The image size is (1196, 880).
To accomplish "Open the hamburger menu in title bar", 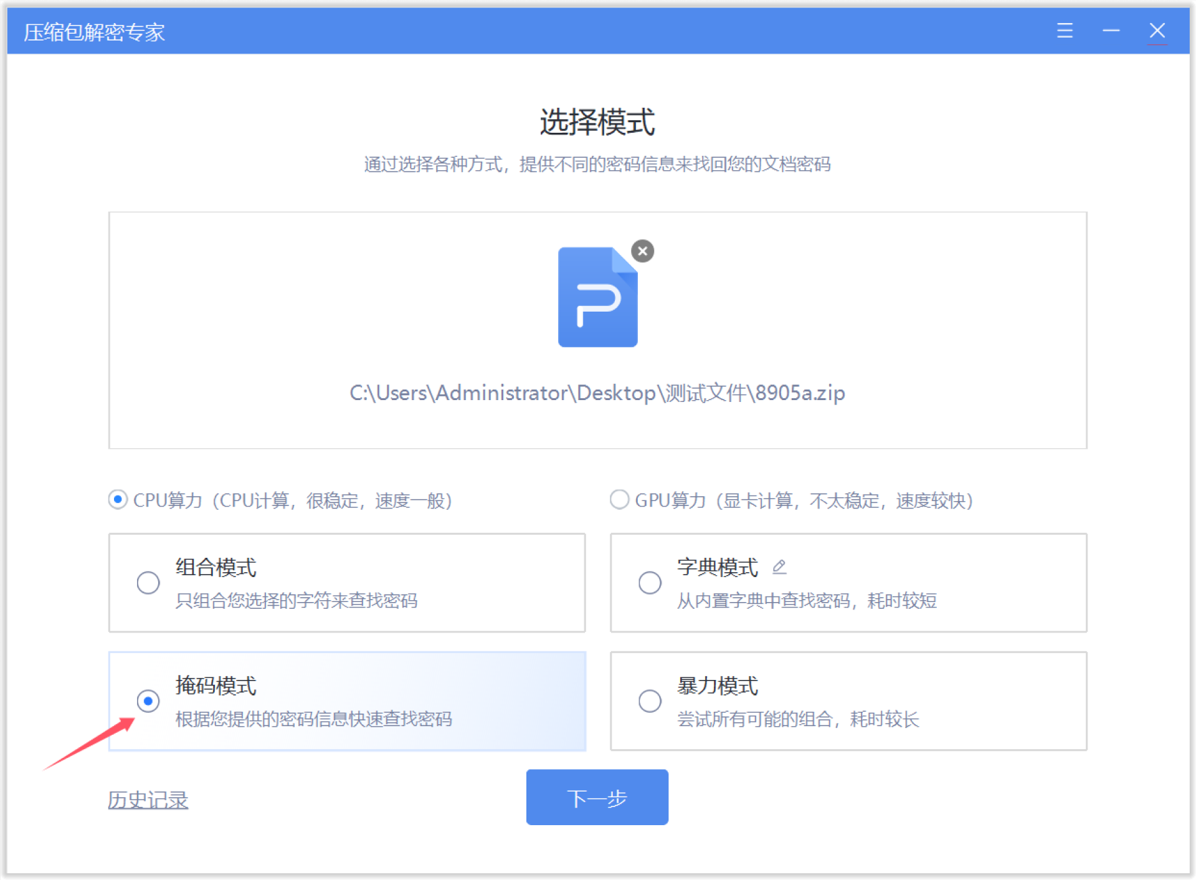I will 1065,31.
